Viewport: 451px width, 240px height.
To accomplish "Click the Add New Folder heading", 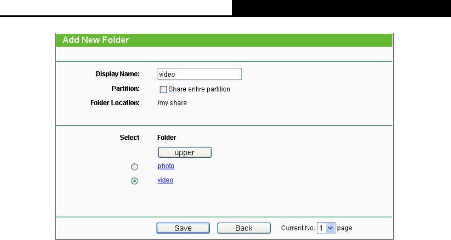I will pyautogui.click(x=96, y=40).
